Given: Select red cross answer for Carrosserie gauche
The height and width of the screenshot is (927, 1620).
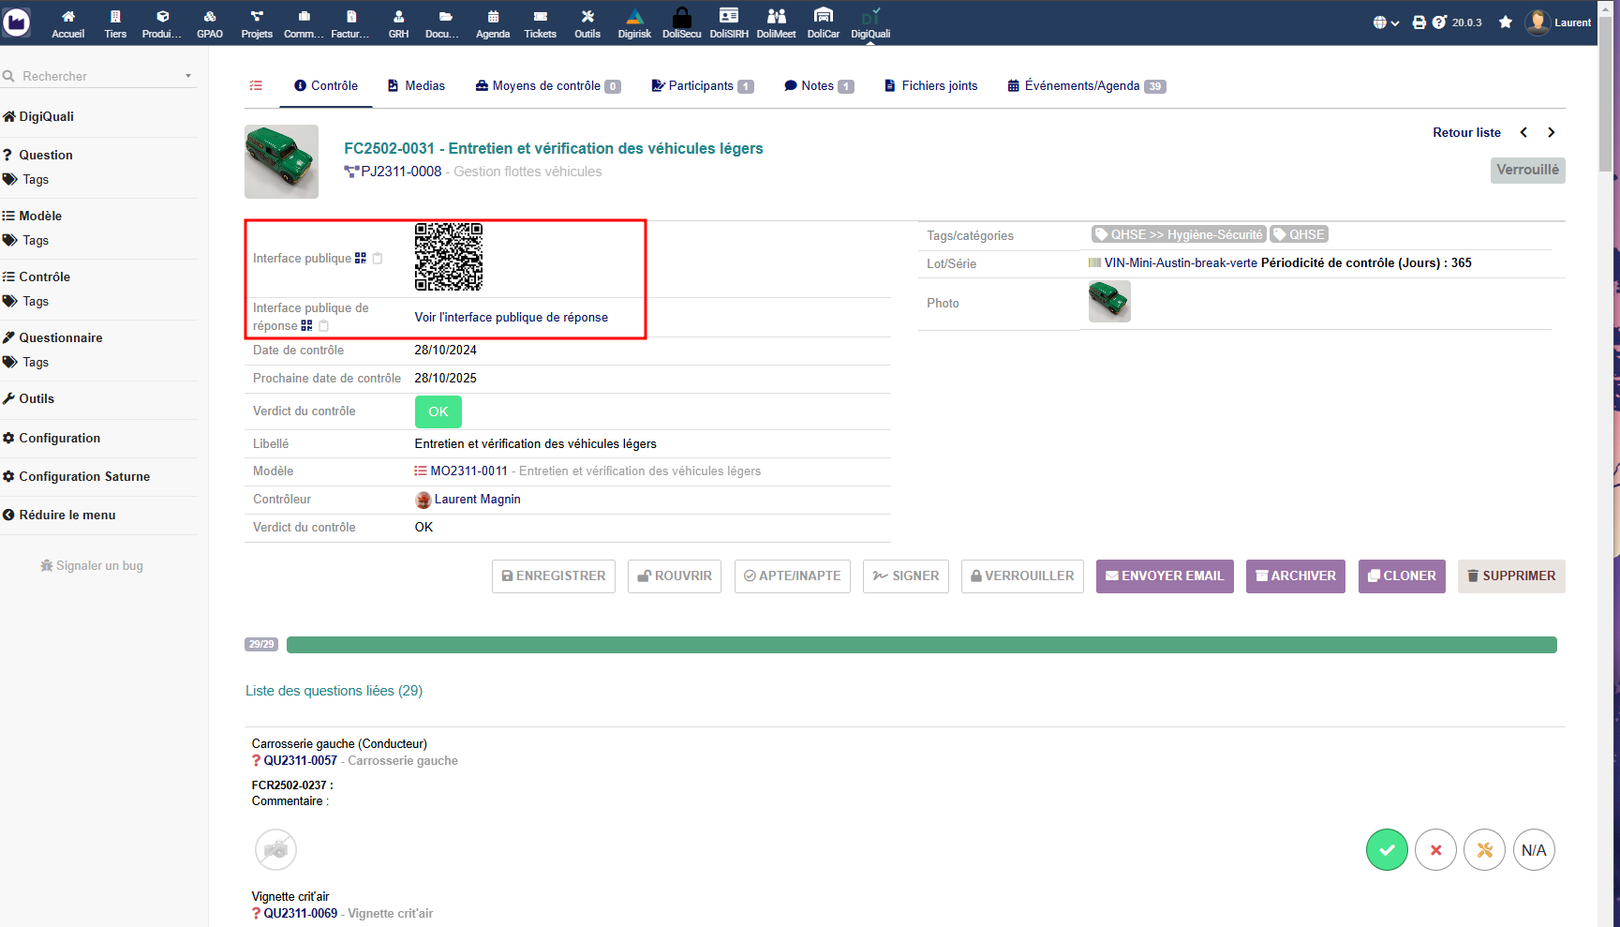Looking at the screenshot, I should (x=1435, y=850).
